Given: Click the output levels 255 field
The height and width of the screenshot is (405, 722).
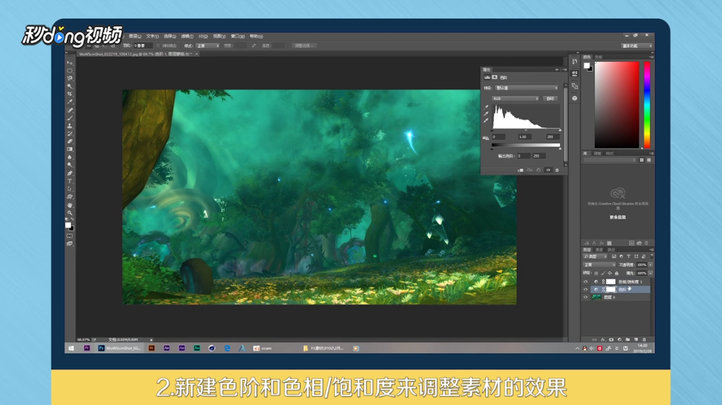Looking at the screenshot, I should (x=539, y=156).
